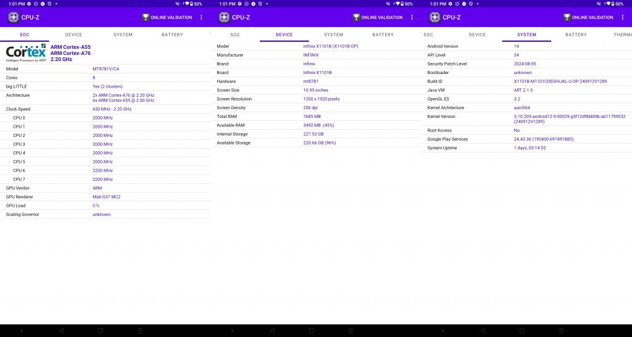The image size is (632, 337).
Task: Tap Android home square under System screen
Action: 522,331
